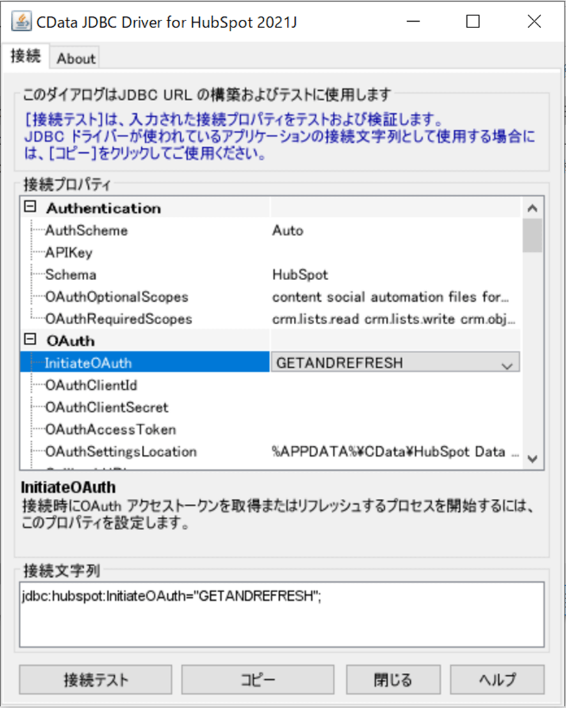Minimize the CData JDBC Driver window
This screenshot has width=566, height=708.
(x=413, y=21)
